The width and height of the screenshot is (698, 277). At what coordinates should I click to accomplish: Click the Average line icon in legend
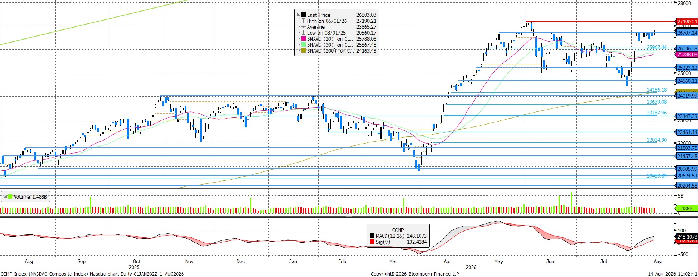(x=303, y=27)
